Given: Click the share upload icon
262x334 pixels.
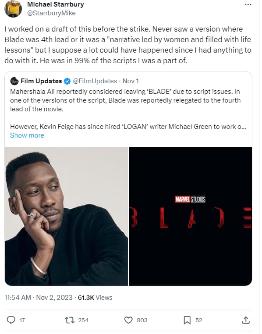Looking at the screenshot, I should (x=246, y=320).
